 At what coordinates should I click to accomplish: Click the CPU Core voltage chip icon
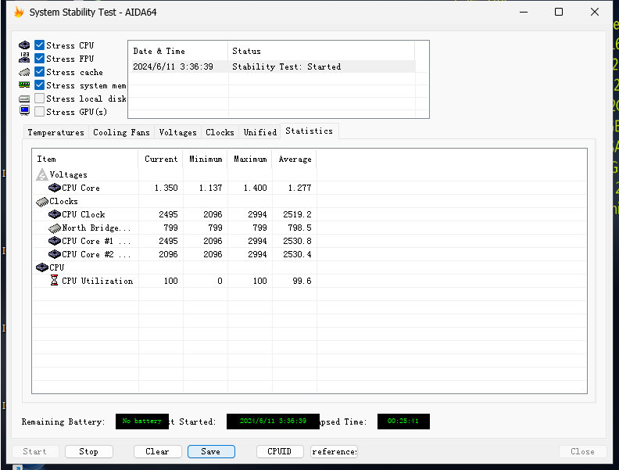click(55, 188)
